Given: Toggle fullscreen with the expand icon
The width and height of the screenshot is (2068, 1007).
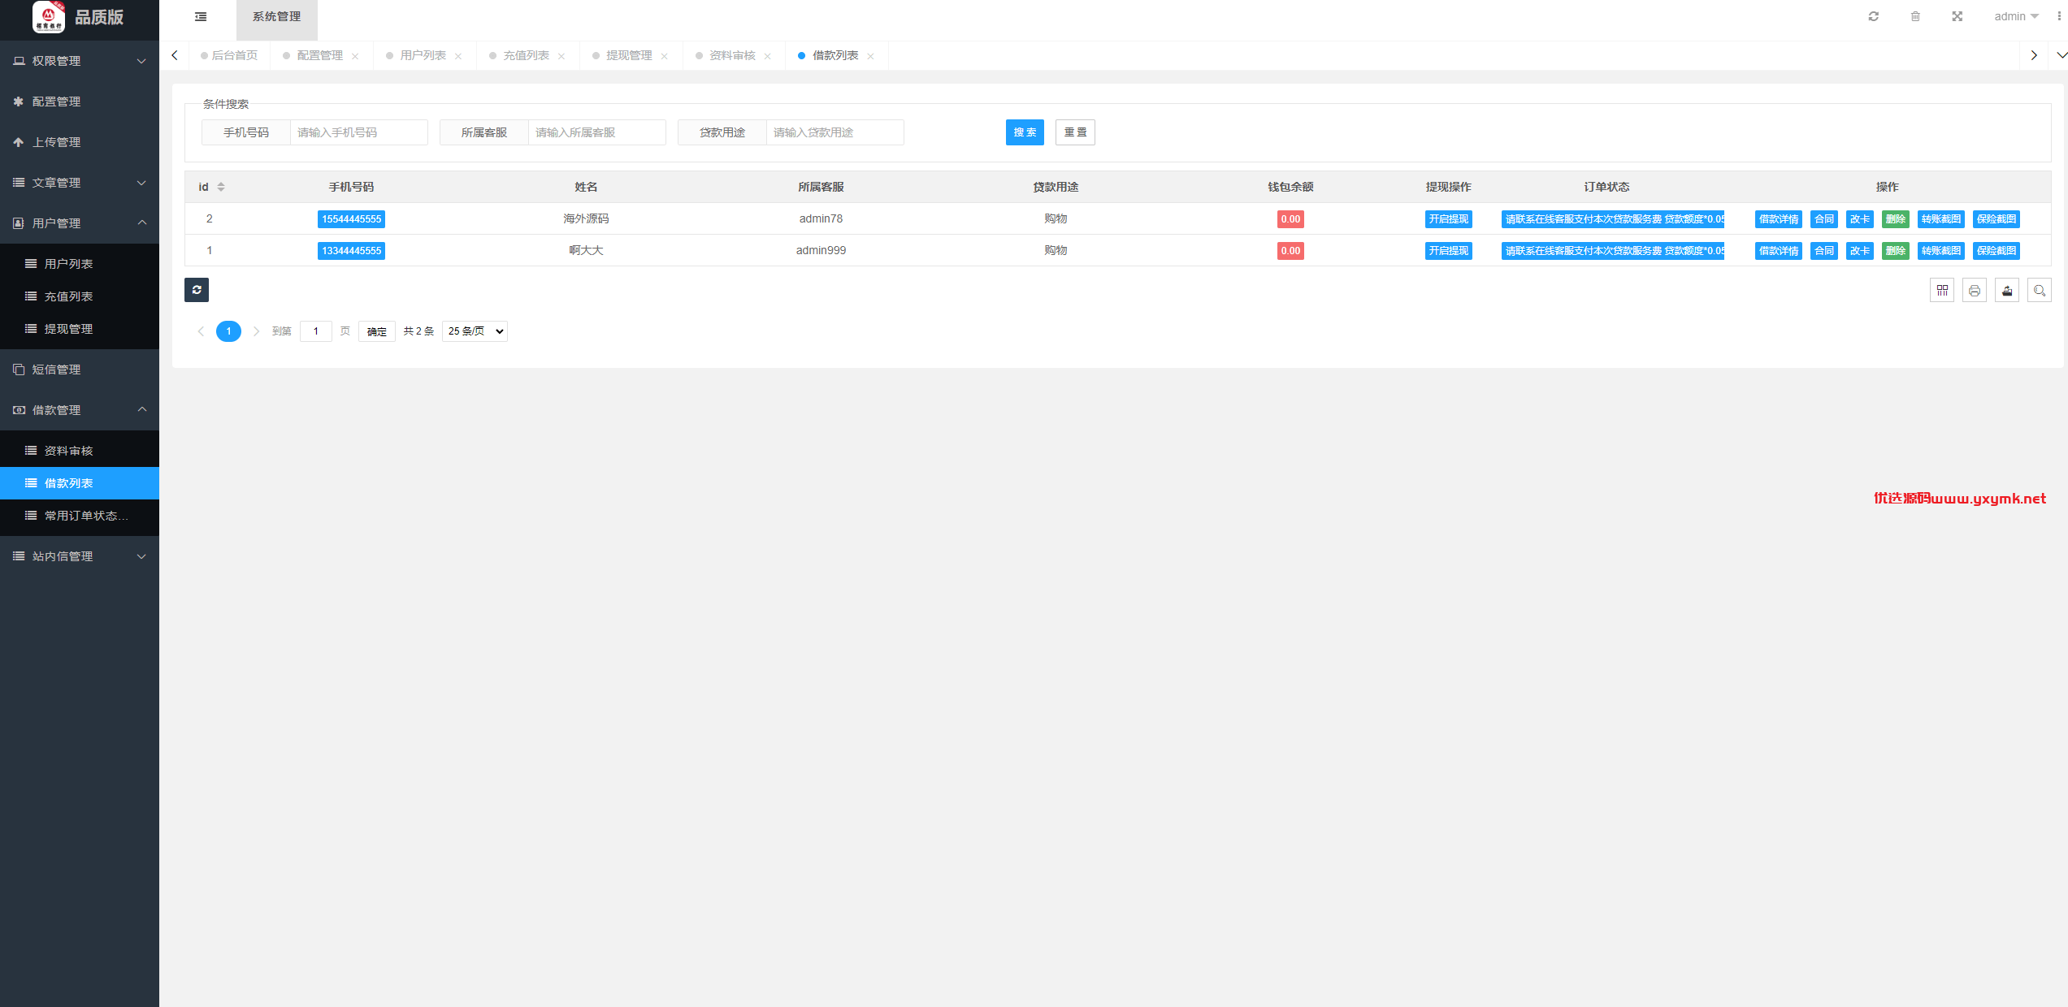Looking at the screenshot, I should pyautogui.click(x=1957, y=16).
